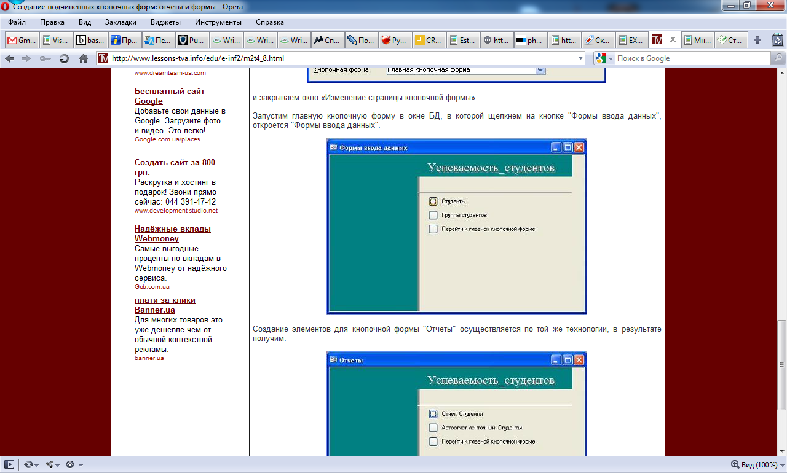Click the Google search engine icon
Image resolution: width=787 pixels, height=473 pixels.
point(601,58)
